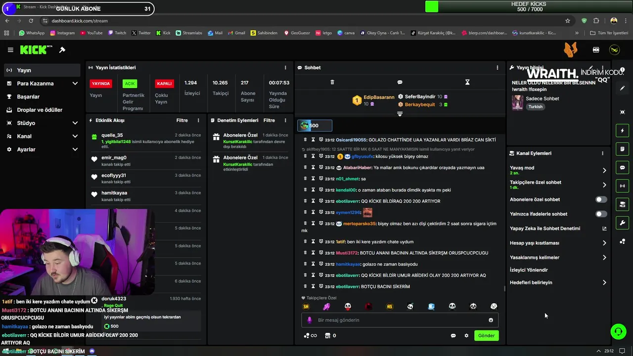Image resolution: width=633 pixels, height=356 pixels.
Task: Click the document icon in right sidebar
Action: (x=622, y=149)
